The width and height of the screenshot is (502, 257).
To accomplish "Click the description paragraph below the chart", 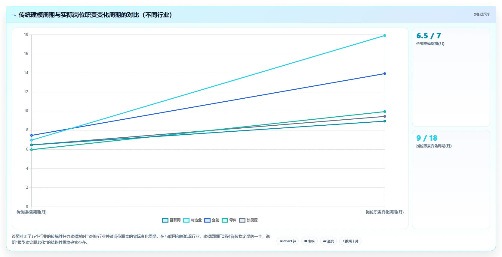I will click(x=141, y=239).
